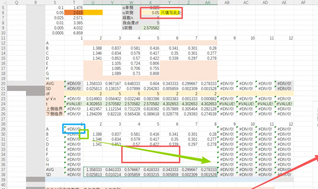The width and height of the screenshot is (318, 189).
Task: Click the orange cell containing 2.015
Action: pyautogui.click(x=74, y=13)
